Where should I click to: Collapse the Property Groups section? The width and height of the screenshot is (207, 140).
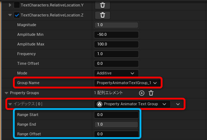coord(6,93)
